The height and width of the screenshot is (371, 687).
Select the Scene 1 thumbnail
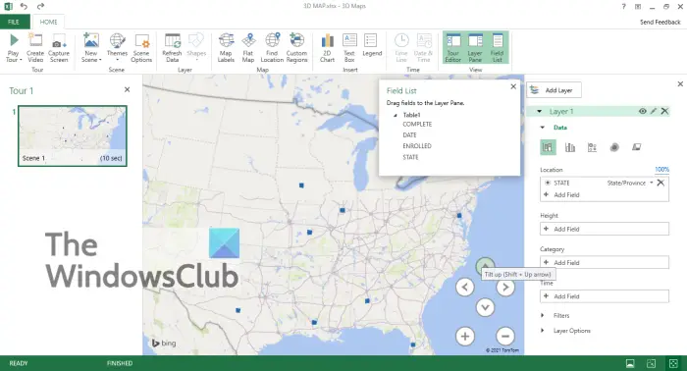click(73, 135)
